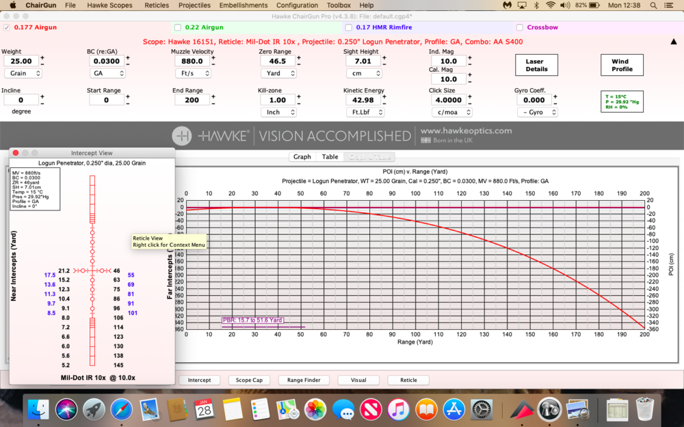Enable the 0.22 Airgun checkbox
684x427 pixels.
click(x=178, y=27)
